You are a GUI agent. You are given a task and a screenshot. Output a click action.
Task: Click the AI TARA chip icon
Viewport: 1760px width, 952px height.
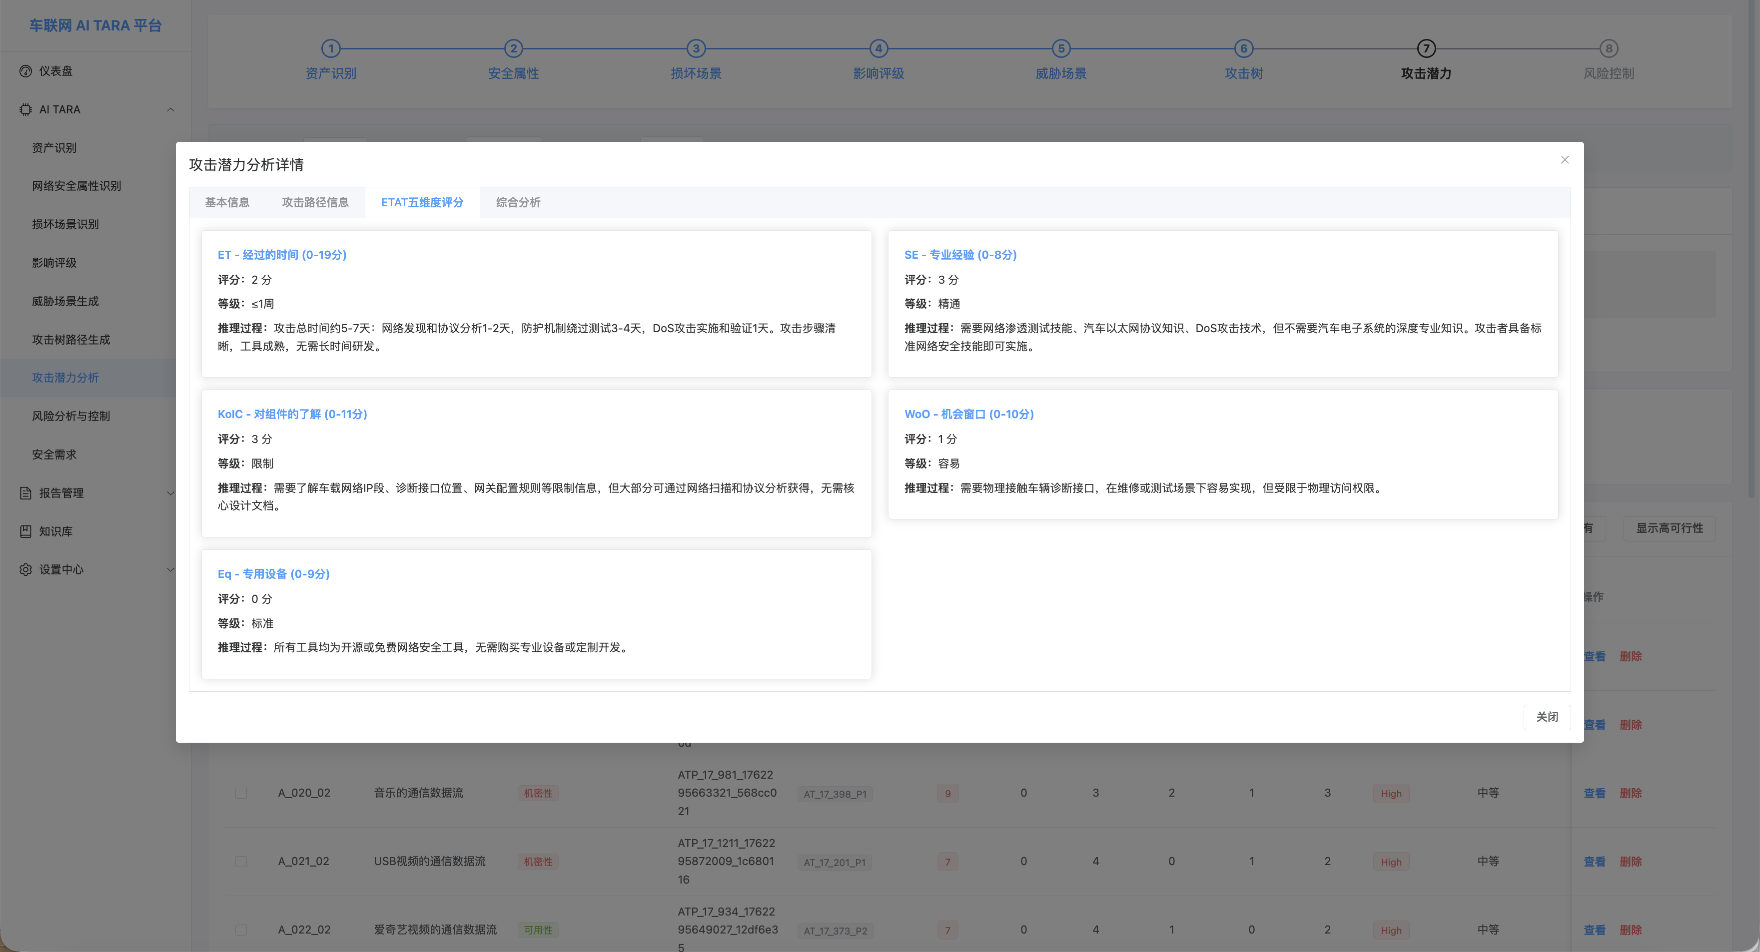25,109
